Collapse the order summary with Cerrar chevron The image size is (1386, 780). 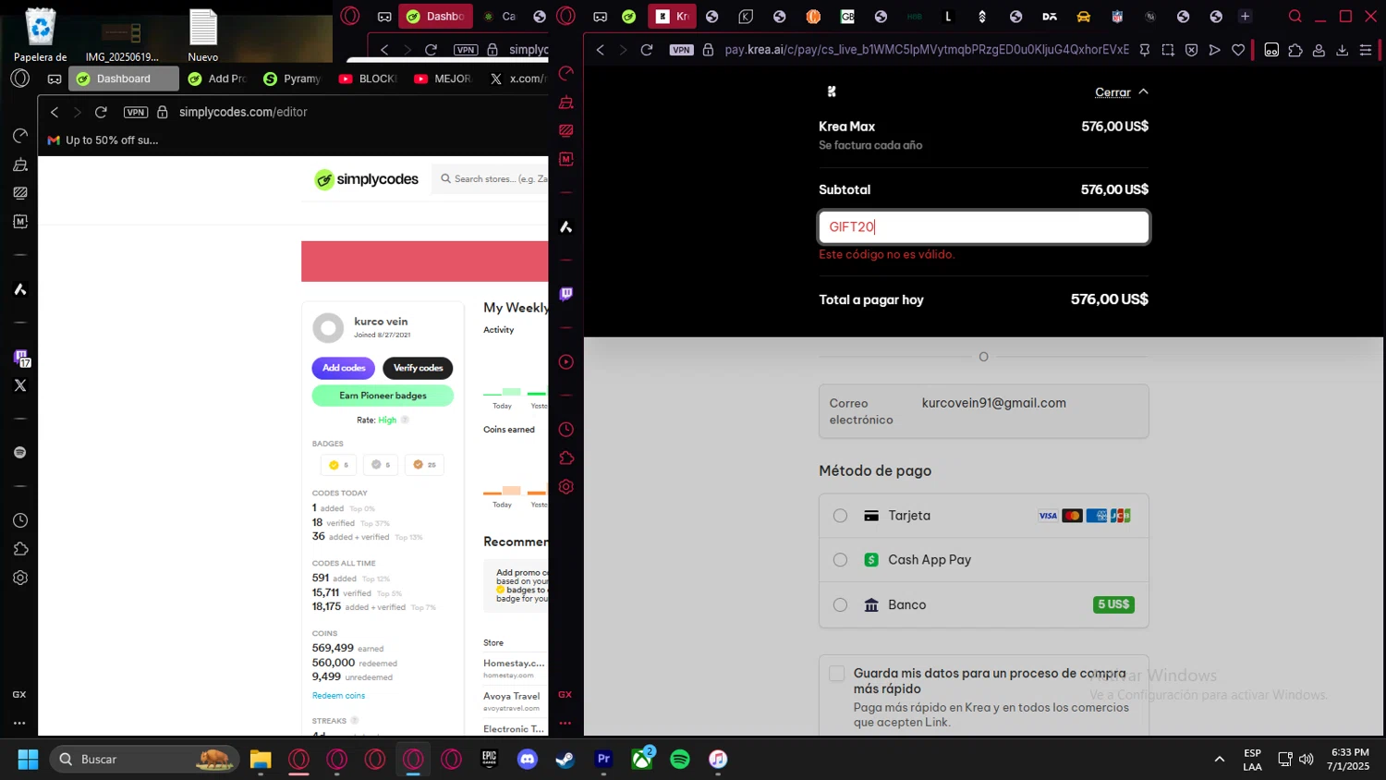(1122, 92)
